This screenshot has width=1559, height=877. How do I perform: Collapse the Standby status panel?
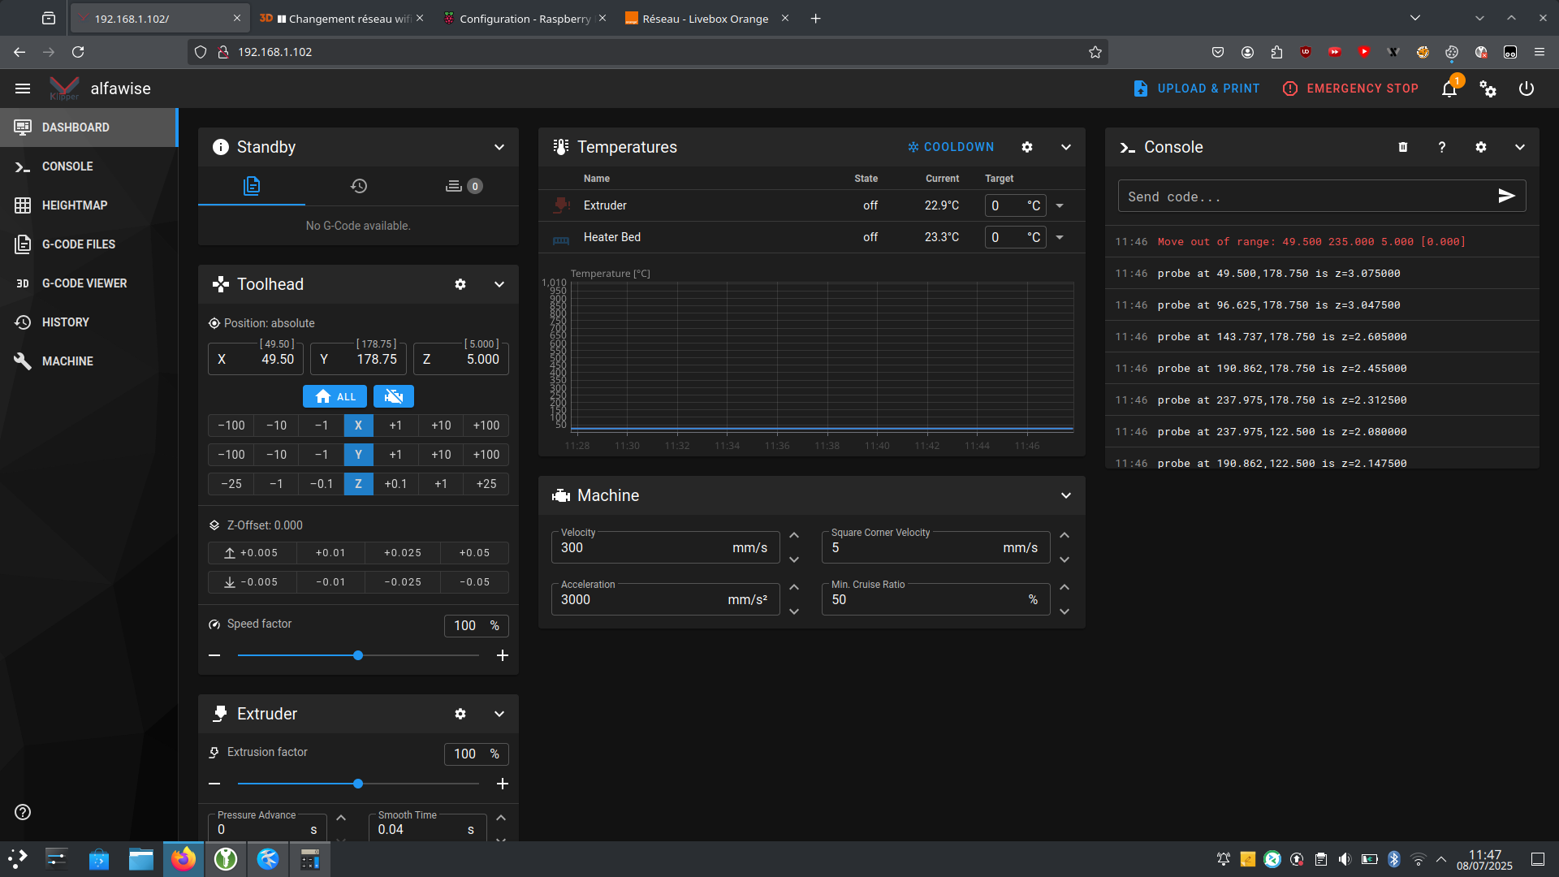[499, 147]
